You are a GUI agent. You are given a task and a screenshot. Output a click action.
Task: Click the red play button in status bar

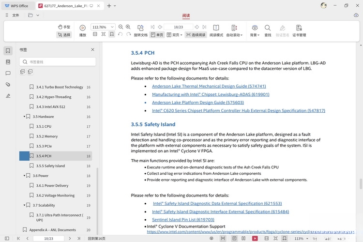(255, 238)
